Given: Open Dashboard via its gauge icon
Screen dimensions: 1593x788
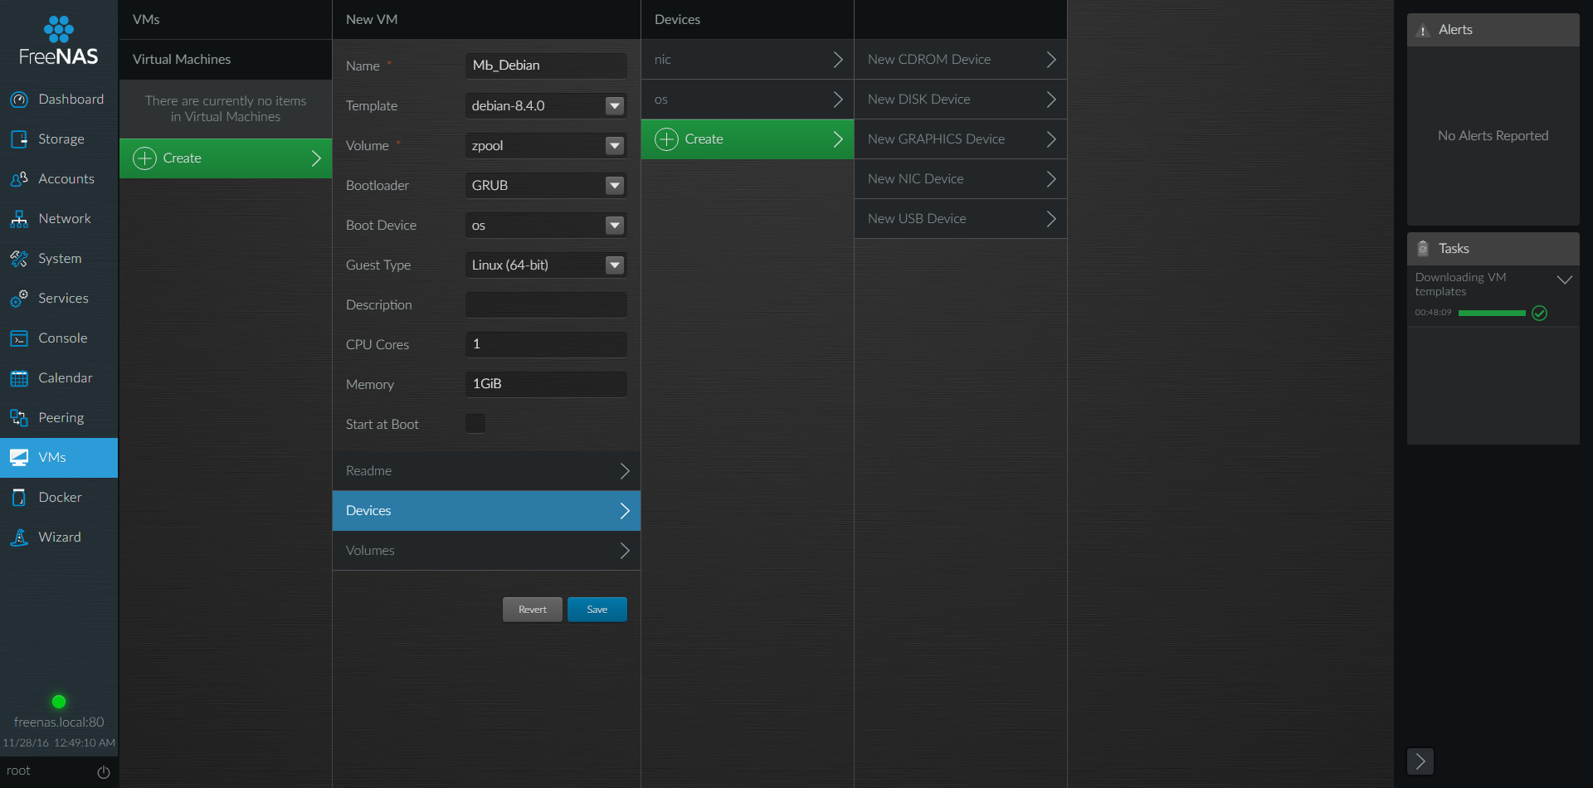Looking at the screenshot, I should click(19, 100).
